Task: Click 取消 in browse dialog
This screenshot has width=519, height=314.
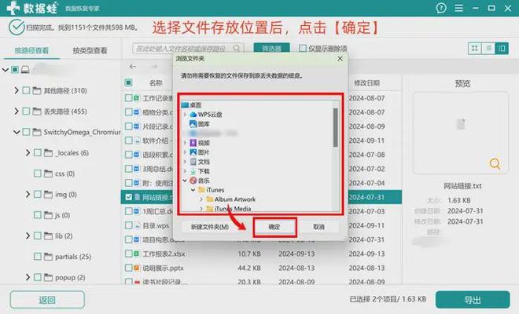Action: pyautogui.click(x=318, y=227)
